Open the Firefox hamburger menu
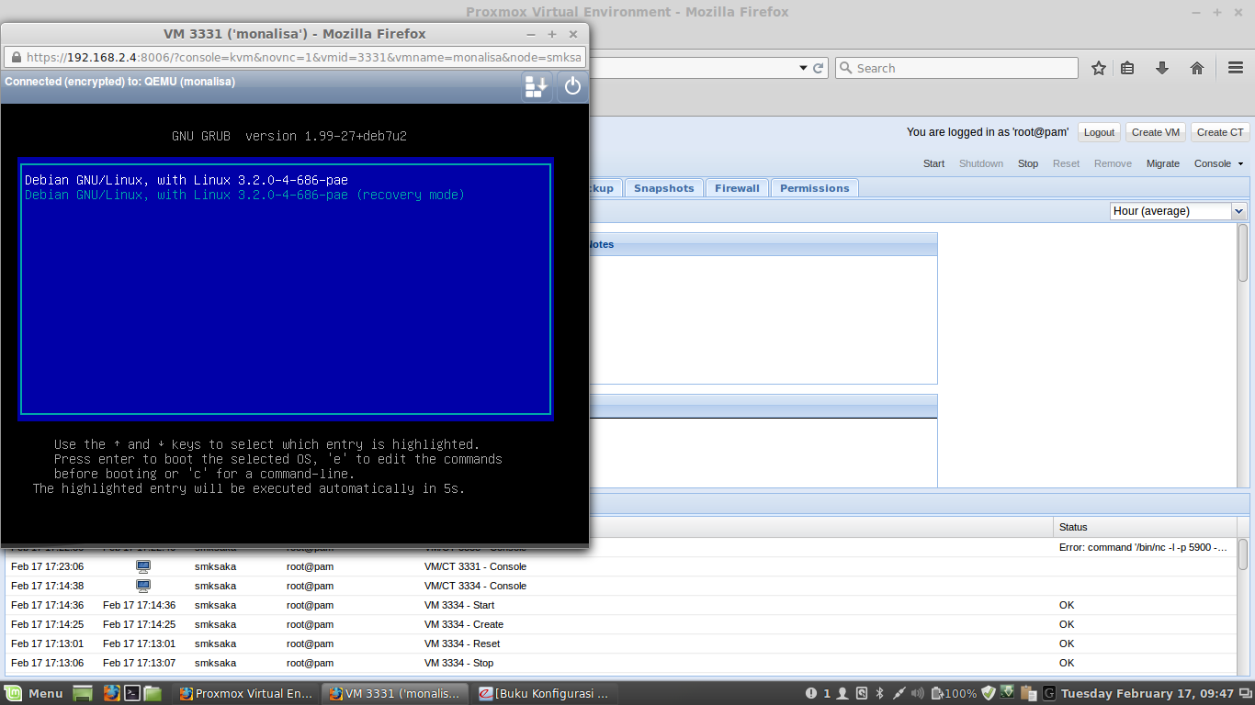The image size is (1255, 705). [1236, 68]
